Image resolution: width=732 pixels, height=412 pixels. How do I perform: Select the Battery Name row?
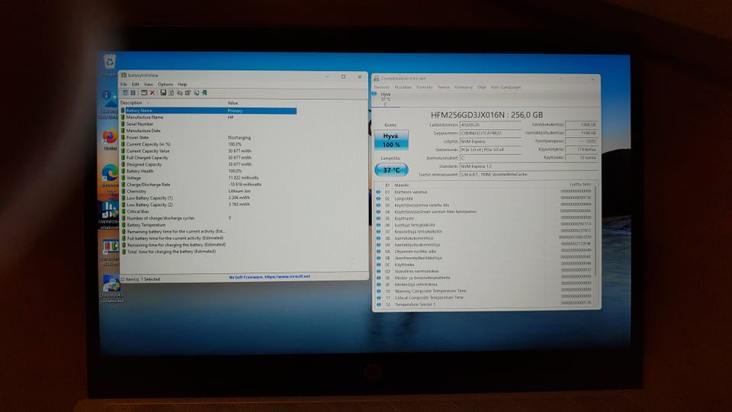pos(209,111)
